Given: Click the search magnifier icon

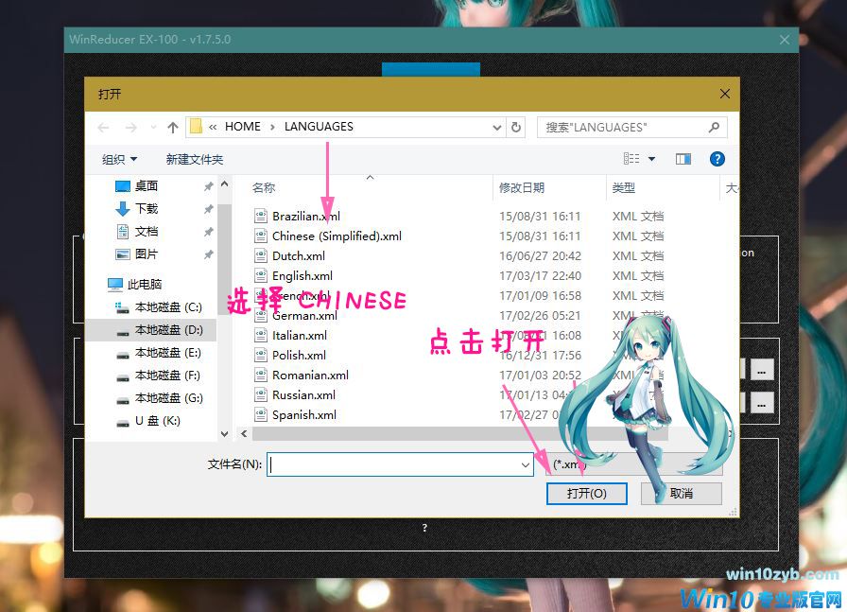Looking at the screenshot, I should [x=714, y=127].
